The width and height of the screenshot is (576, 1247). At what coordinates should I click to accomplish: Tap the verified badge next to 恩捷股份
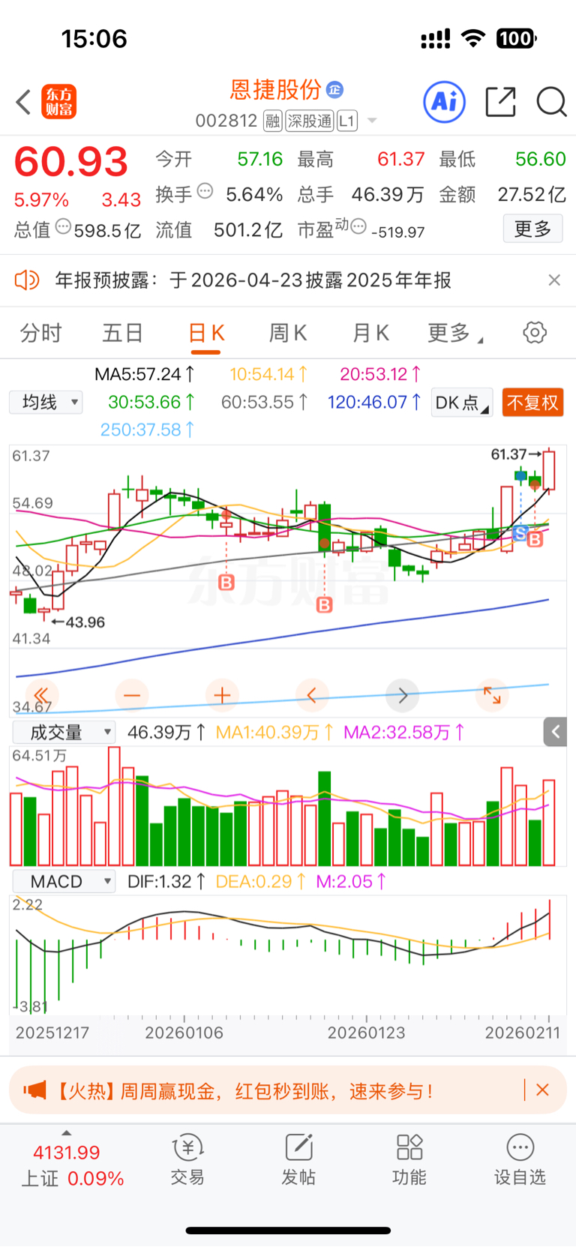(x=334, y=90)
